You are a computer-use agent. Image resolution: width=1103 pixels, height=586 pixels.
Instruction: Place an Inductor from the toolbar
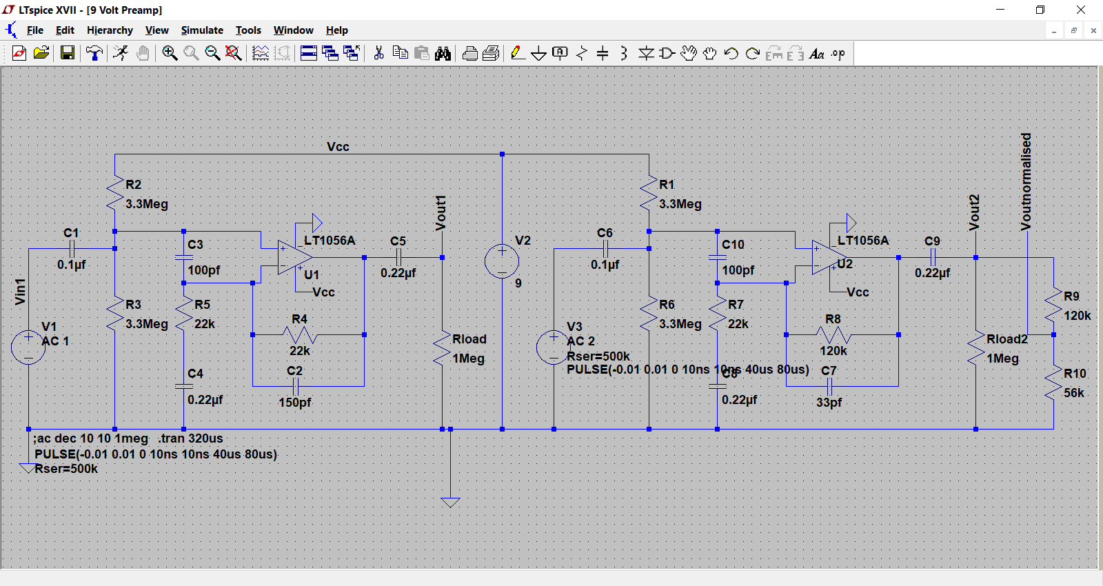tap(624, 53)
